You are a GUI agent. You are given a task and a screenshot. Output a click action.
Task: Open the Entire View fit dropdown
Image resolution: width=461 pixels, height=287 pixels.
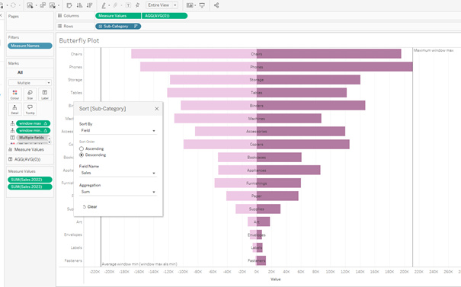162,5
